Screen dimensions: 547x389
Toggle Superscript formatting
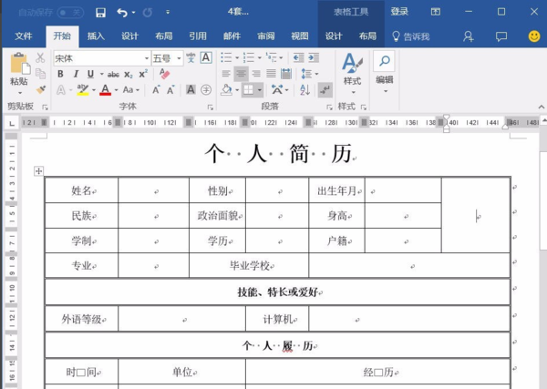coord(143,74)
